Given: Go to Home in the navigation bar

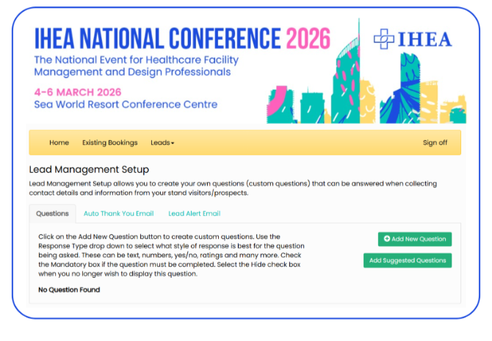Looking at the screenshot, I should [59, 143].
